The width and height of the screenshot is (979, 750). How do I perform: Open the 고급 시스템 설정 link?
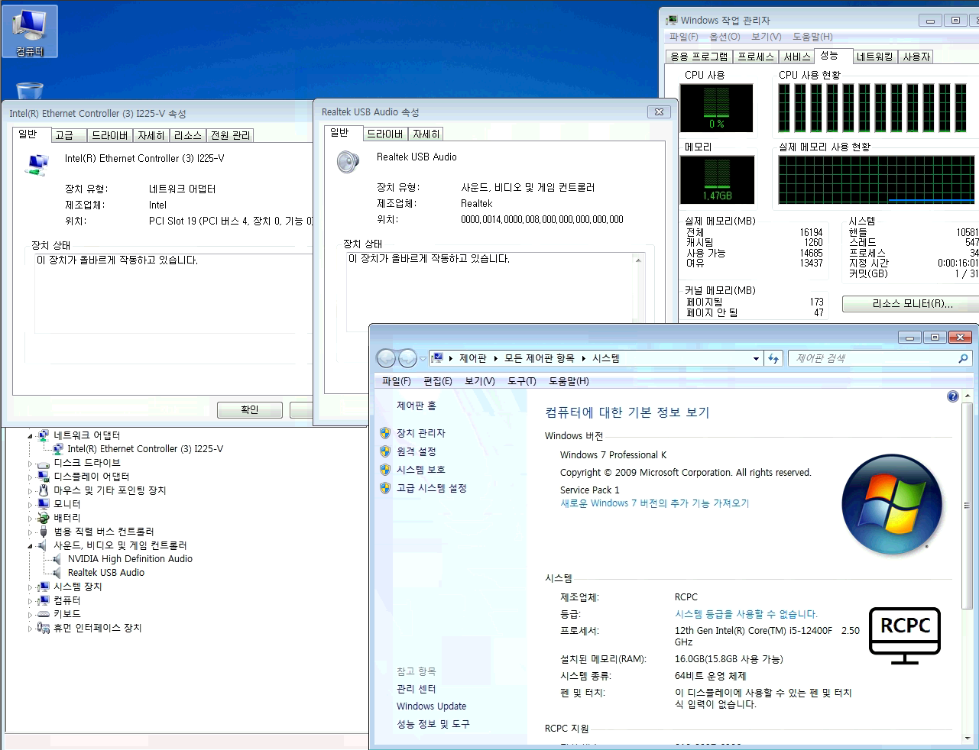pyautogui.click(x=432, y=488)
